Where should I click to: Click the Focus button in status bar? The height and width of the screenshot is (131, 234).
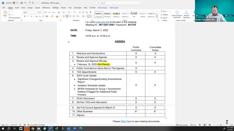pos(193,125)
